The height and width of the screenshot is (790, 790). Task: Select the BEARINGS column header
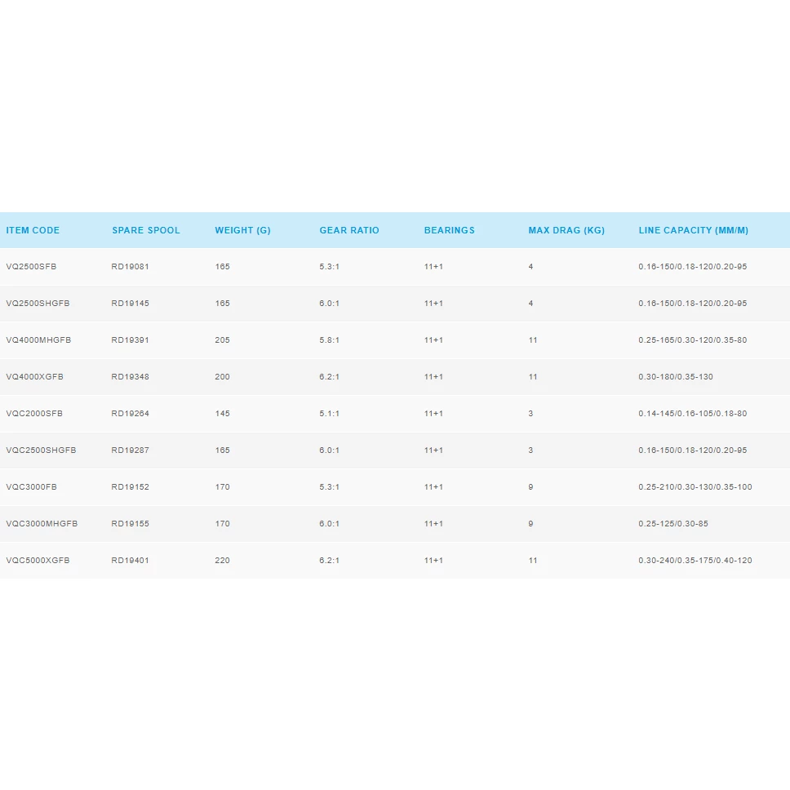[x=449, y=230]
